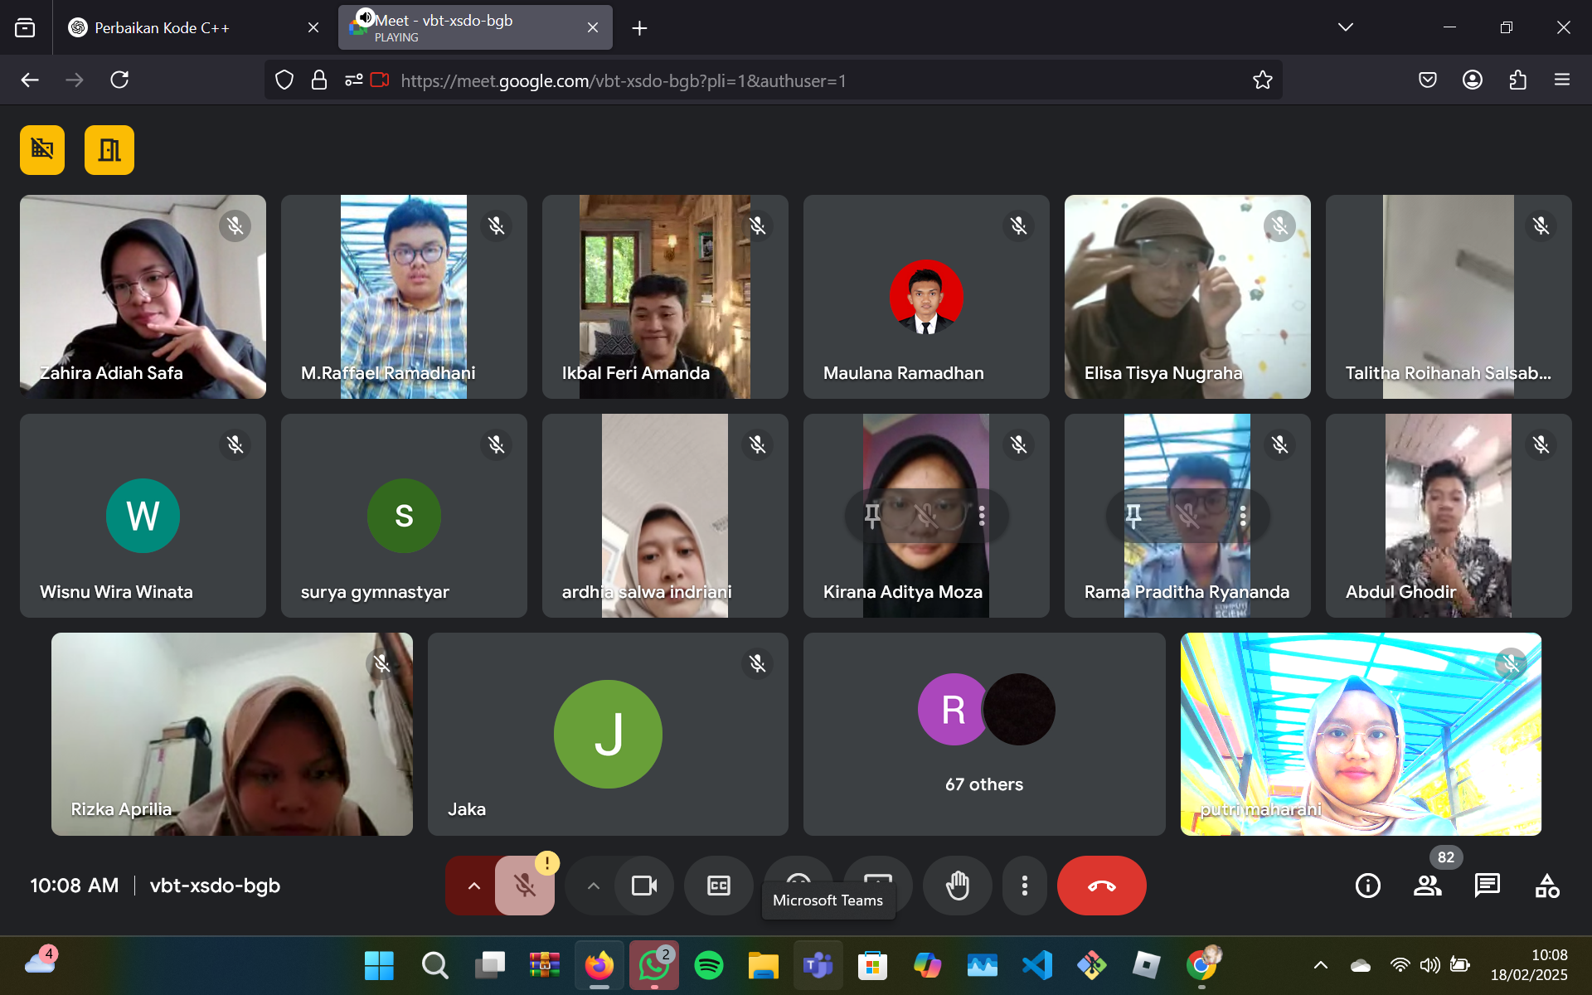Open a new browser tab

point(639,28)
